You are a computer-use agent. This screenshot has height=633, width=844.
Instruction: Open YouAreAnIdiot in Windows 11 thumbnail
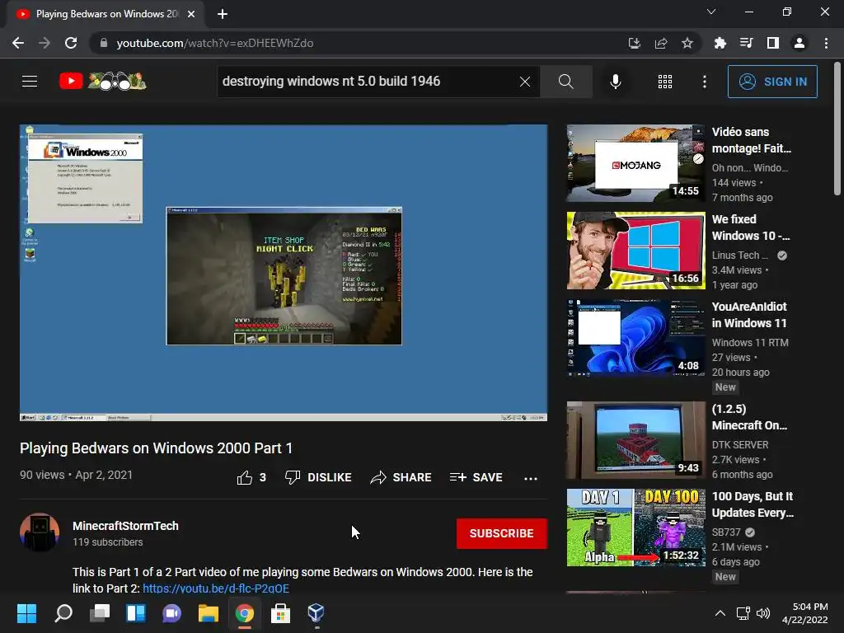pyautogui.click(x=635, y=337)
